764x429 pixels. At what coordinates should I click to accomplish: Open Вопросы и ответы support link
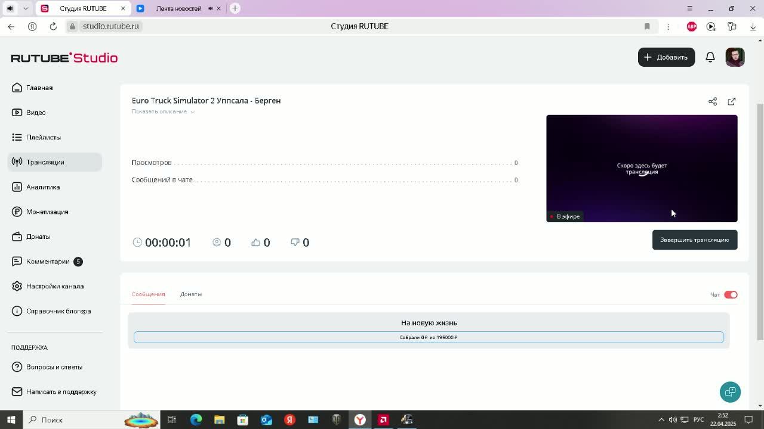pyautogui.click(x=54, y=367)
